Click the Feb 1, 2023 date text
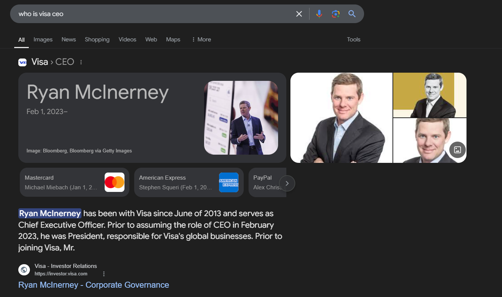Screen dimensions: 502x297 (47, 112)
